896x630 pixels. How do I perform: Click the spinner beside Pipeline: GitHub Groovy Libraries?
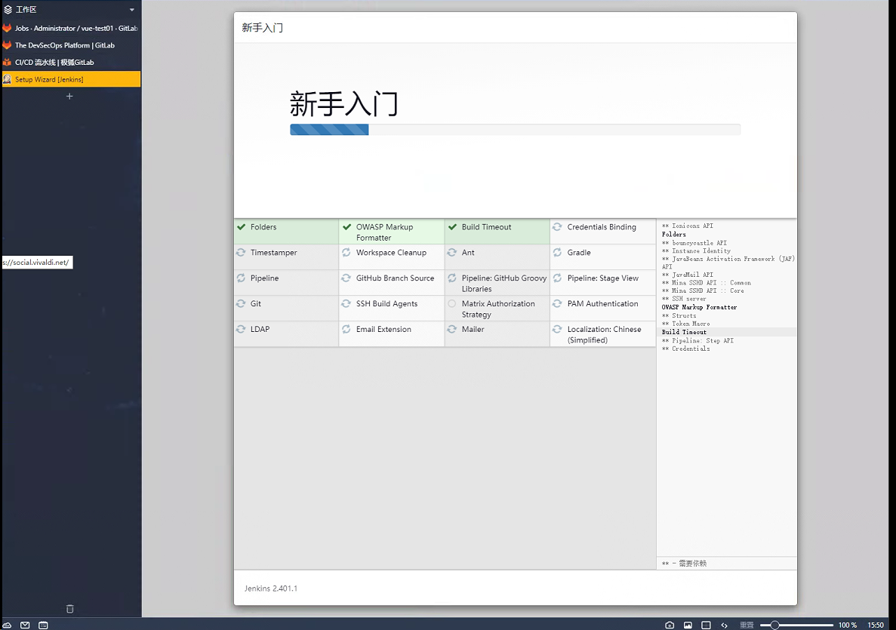tap(452, 278)
